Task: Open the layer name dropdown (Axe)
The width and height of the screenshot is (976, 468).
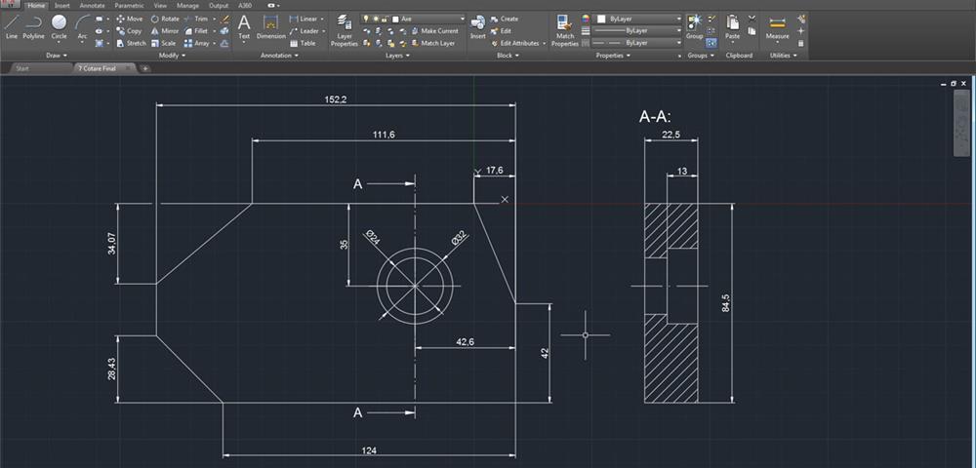Action: [413, 19]
